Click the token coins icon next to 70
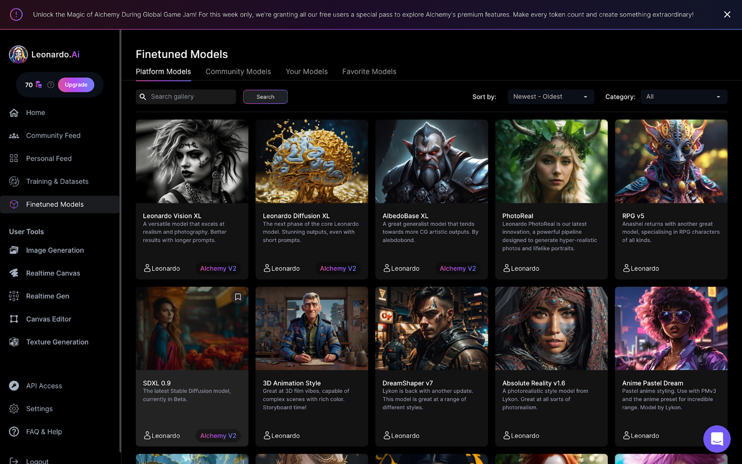 tap(38, 84)
